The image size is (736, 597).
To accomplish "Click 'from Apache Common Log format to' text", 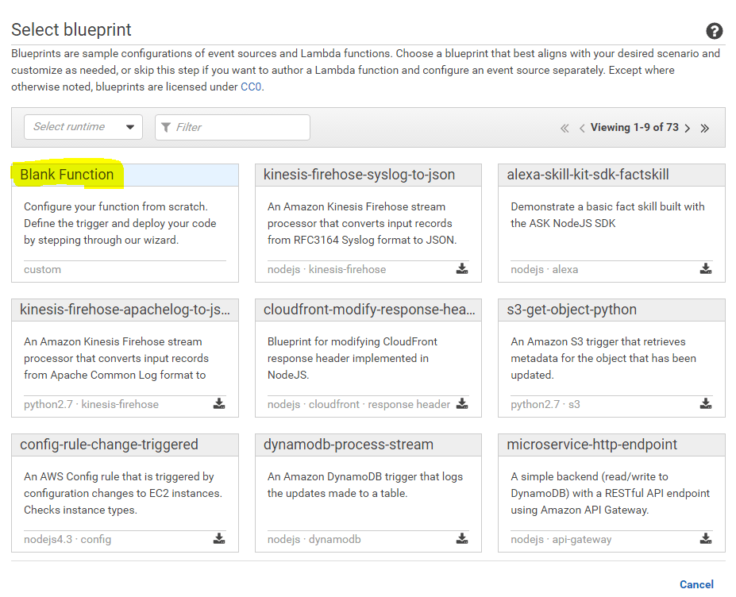I will coord(115,375).
